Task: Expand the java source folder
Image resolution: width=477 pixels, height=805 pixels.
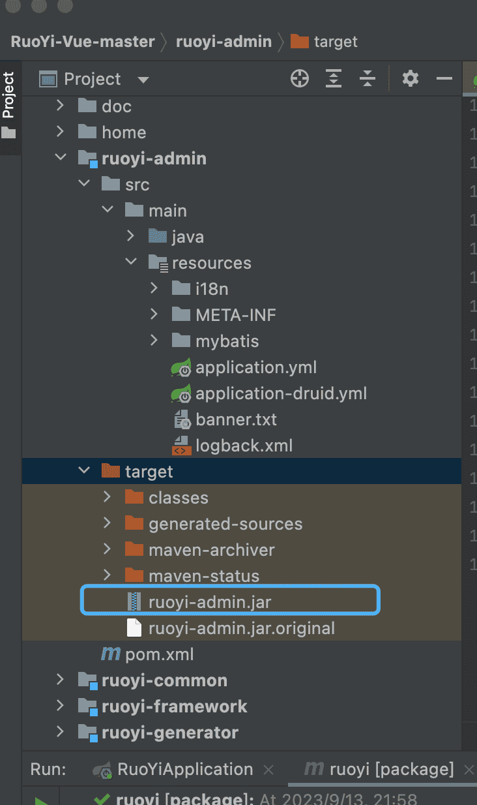Action: click(131, 236)
